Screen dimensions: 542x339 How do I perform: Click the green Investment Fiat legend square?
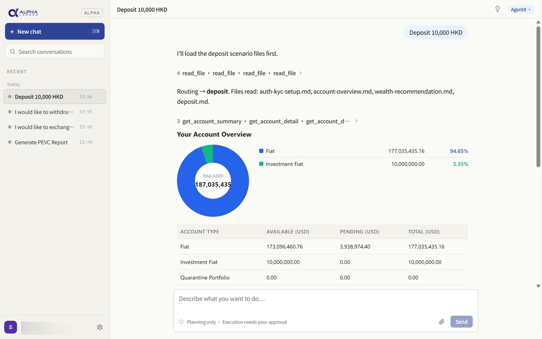tap(261, 164)
